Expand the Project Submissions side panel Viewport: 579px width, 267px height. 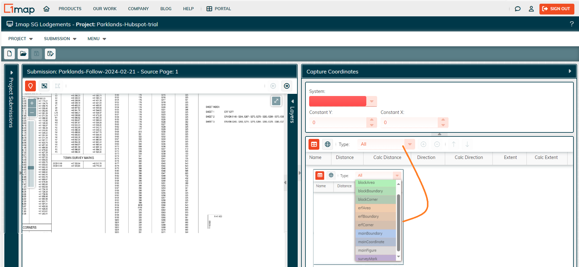pyautogui.click(x=11, y=73)
